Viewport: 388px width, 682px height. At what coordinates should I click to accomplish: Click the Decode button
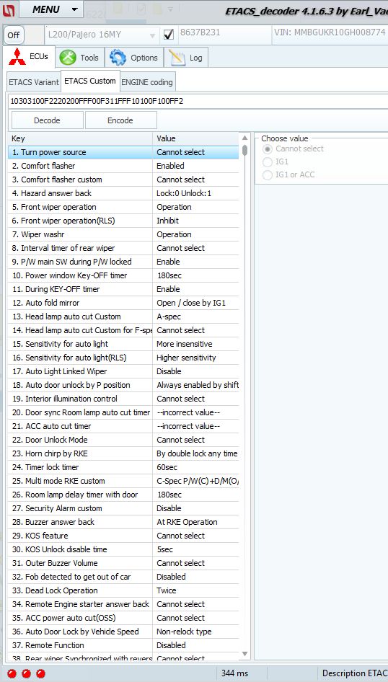click(x=47, y=120)
